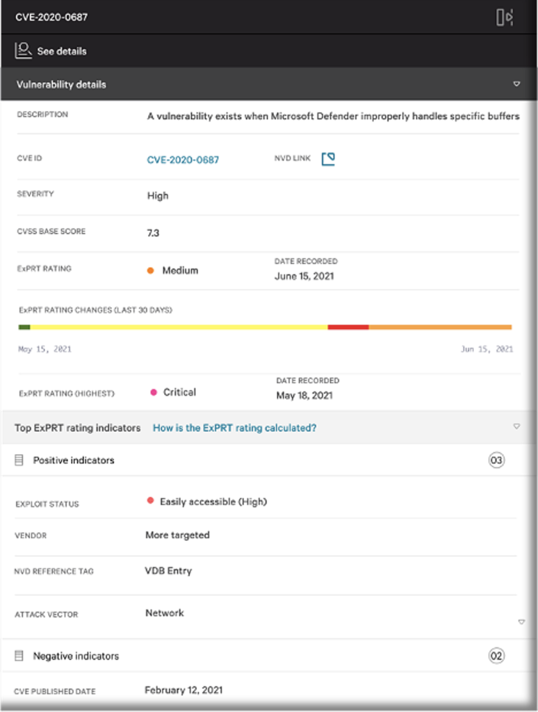The image size is (538, 712).
Task: Click the See details person icon
Action: pyautogui.click(x=23, y=50)
